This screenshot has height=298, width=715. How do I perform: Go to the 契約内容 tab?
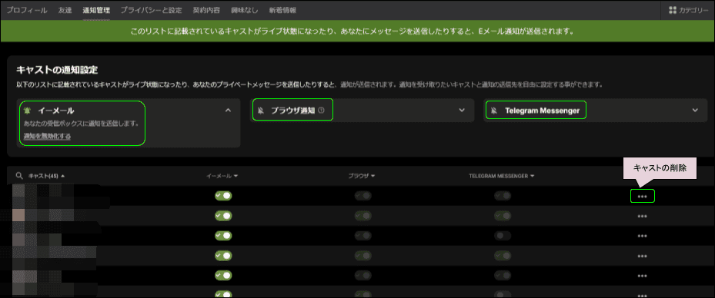206,10
